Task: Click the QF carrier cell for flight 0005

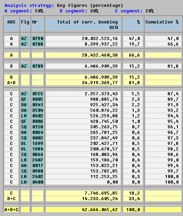Action: 25,99
